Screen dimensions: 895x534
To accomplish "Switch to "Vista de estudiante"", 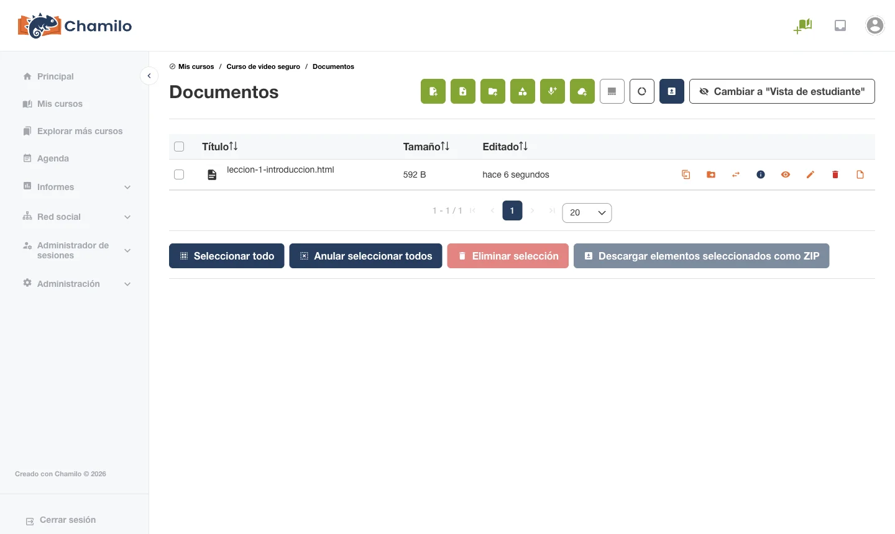I will pyautogui.click(x=782, y=91).
